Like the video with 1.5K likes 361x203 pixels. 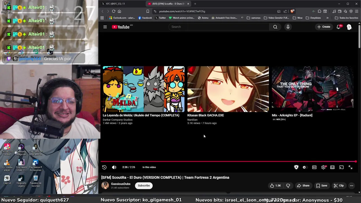coord(275,186)
